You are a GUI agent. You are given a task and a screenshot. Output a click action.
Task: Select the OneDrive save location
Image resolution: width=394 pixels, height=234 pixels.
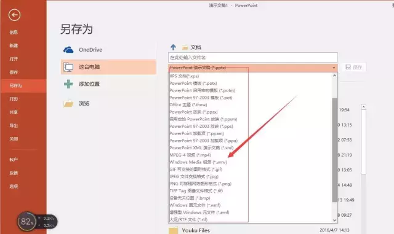pyautogui.click(x=108, y=50)
